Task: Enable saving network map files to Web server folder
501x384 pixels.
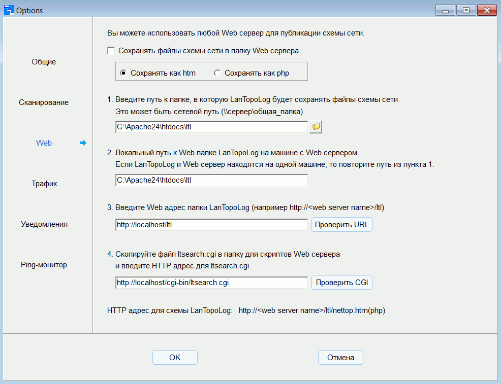Action: [x=111, y=51]
